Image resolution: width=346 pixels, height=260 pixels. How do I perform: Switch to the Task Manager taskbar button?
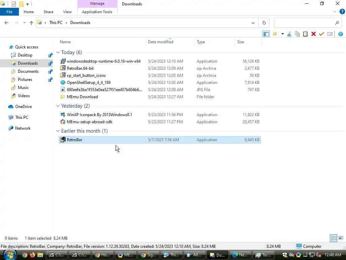click(264, 255)
